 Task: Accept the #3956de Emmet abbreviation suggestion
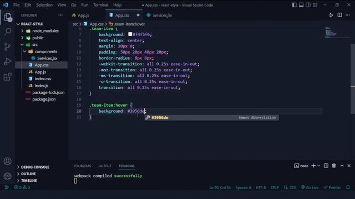pos(212,118)
